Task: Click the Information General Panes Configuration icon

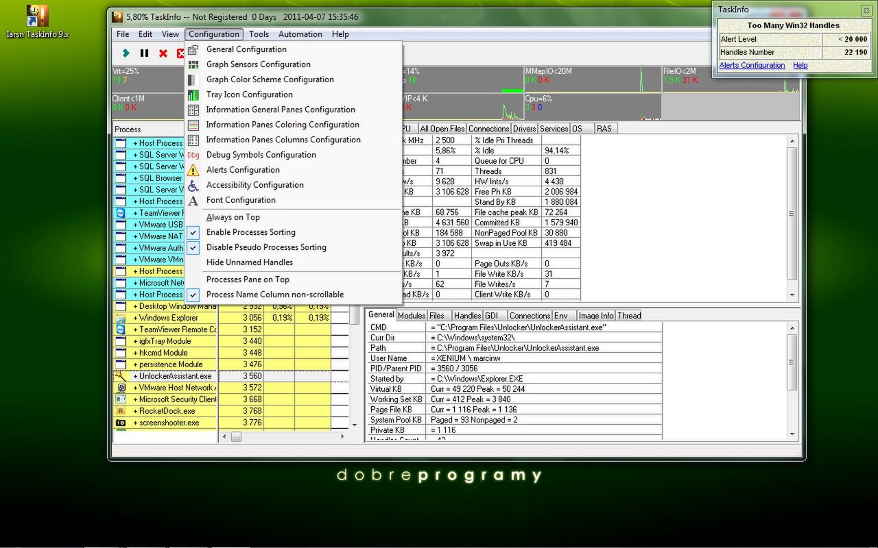Action: click(193, 110)
